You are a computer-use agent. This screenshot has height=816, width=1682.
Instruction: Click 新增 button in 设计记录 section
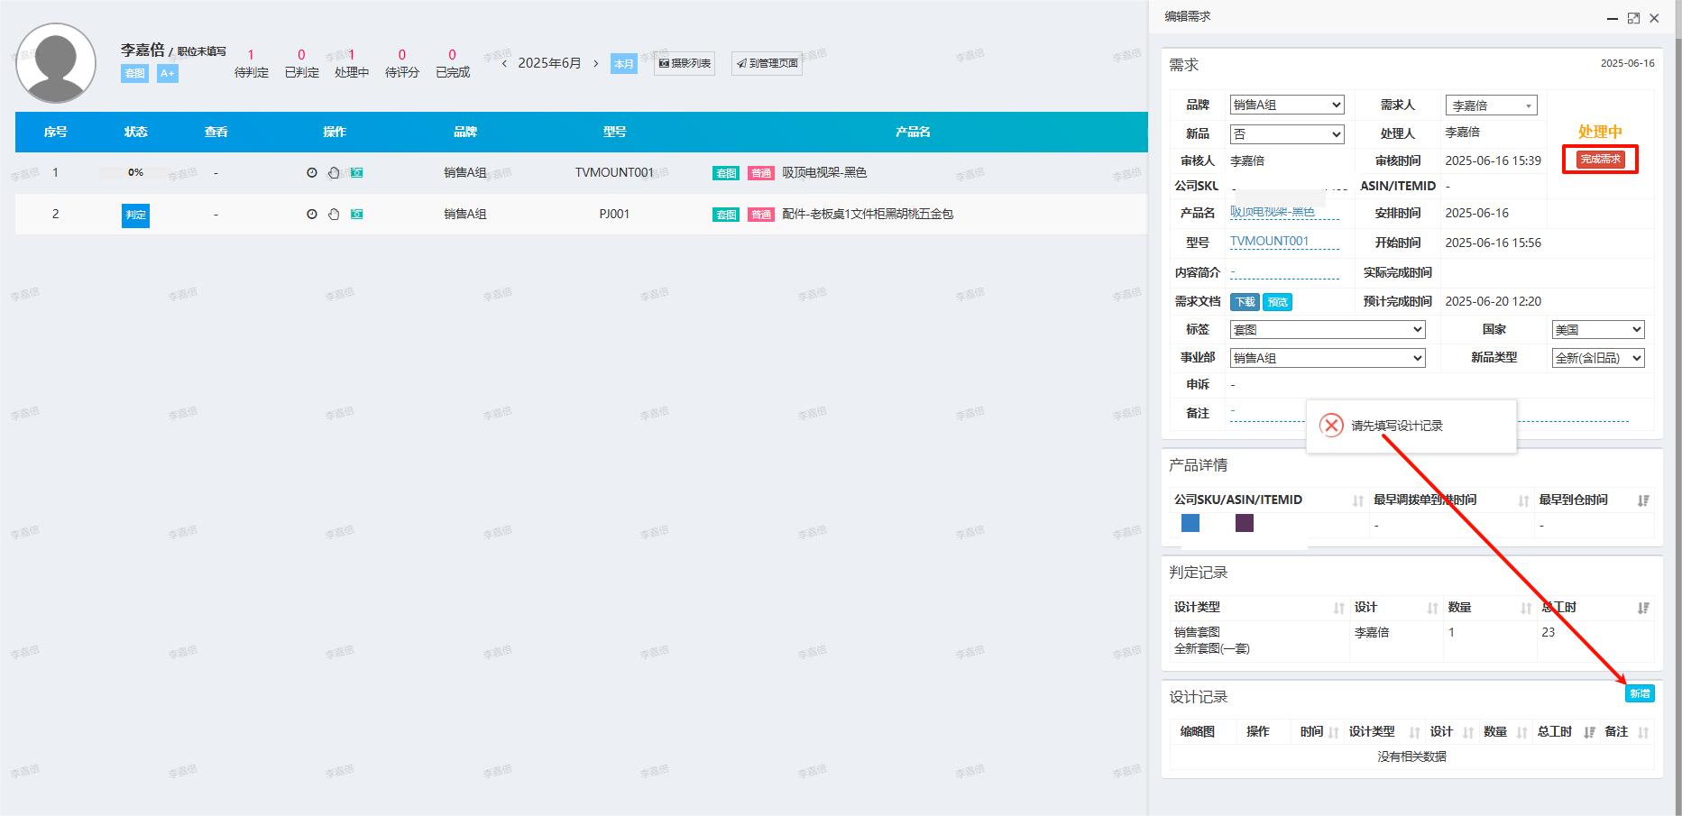1640,693
